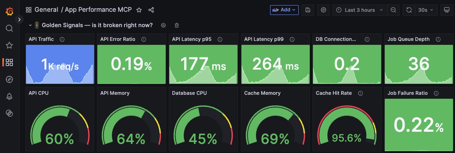
Task: Show info for API Latency p99 panel
Action: click(x=292, y=39)
